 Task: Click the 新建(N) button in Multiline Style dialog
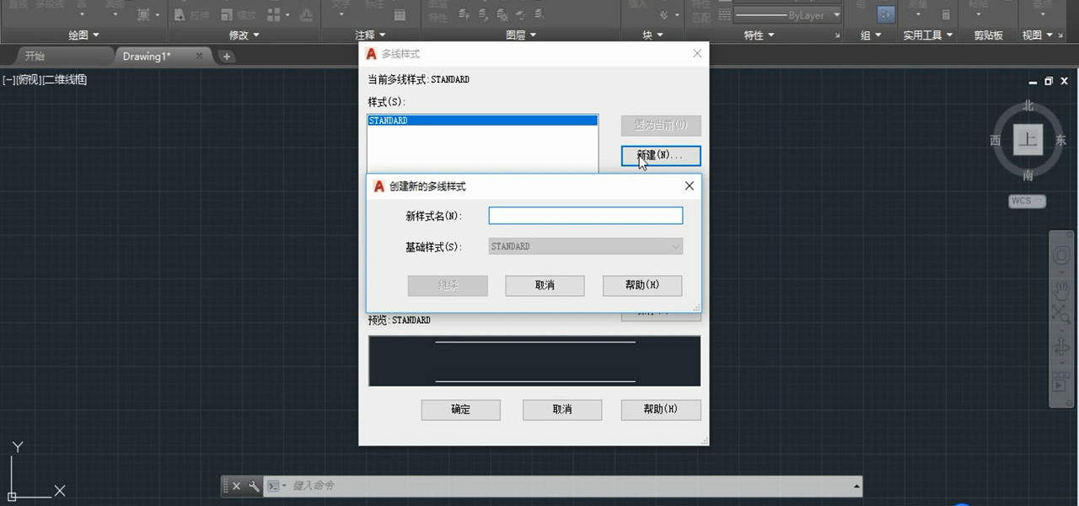click(660, 156)
